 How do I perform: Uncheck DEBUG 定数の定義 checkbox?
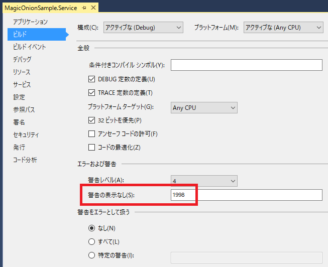(91, 79)
